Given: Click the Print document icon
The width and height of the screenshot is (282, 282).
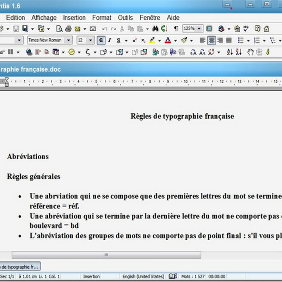Looking at the screenshot, I should click(x=68, y=29).
